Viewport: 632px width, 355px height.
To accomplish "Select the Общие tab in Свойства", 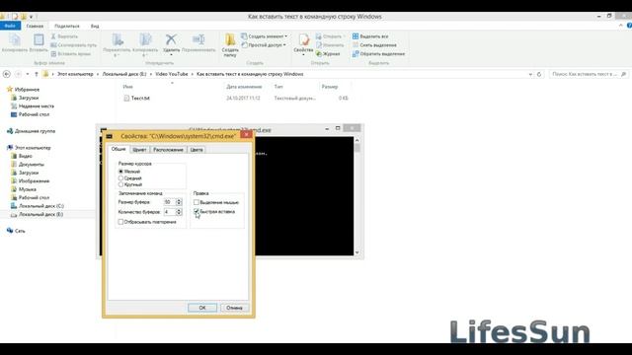I will pyautogui.click(x=118, y=149).
